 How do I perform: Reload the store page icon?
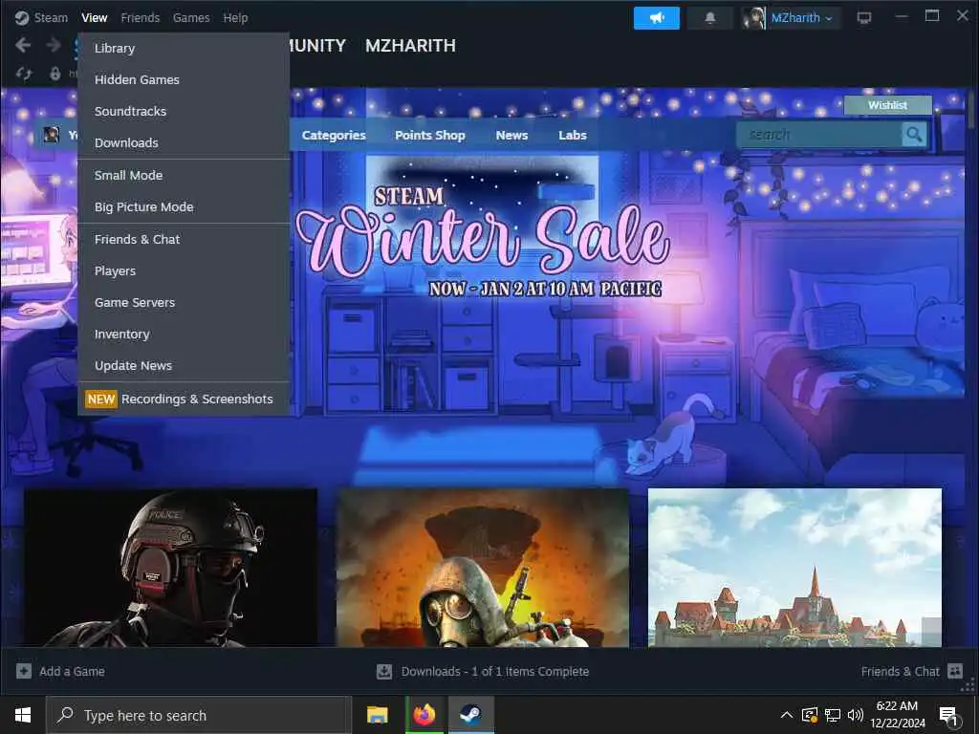pyautogui.click(x=24, y=74)
